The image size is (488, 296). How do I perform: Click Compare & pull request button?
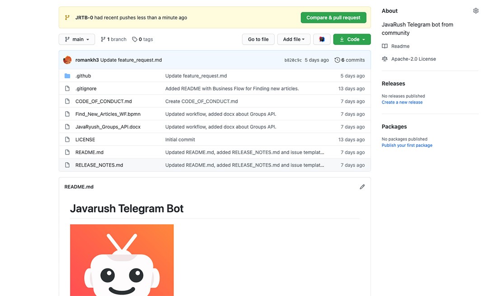333,18
